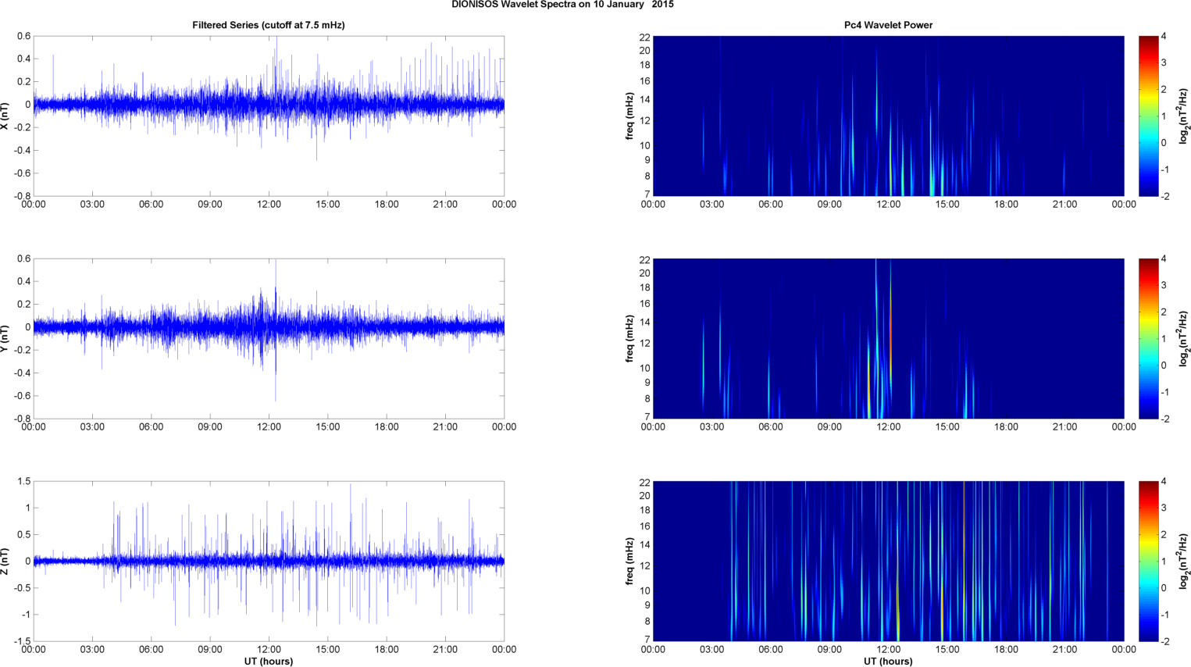The width and height of the screenshot is (1191, 667).
Task: Click the 22 frequency tick on top spectrogram
Action: coord(645,37)
